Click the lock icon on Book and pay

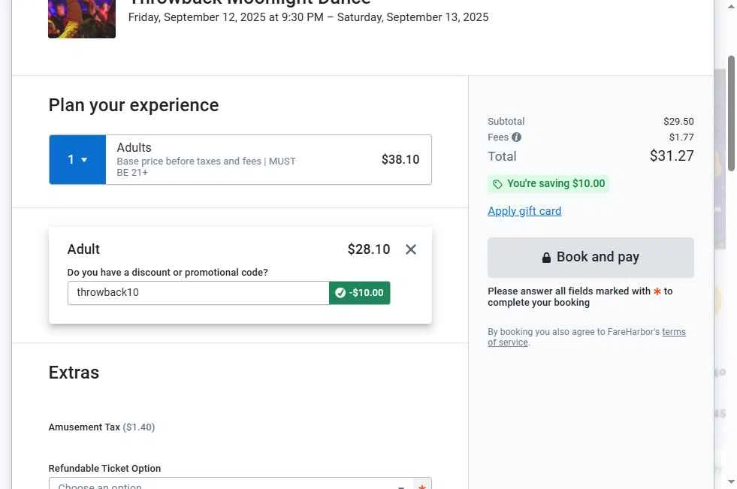tap(546, 258)
